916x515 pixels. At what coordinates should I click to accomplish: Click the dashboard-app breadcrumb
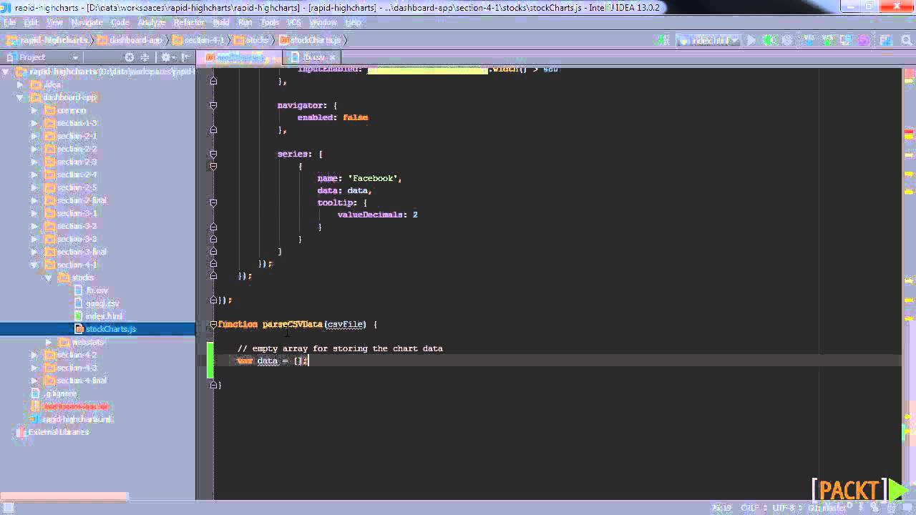coord(135,40)
